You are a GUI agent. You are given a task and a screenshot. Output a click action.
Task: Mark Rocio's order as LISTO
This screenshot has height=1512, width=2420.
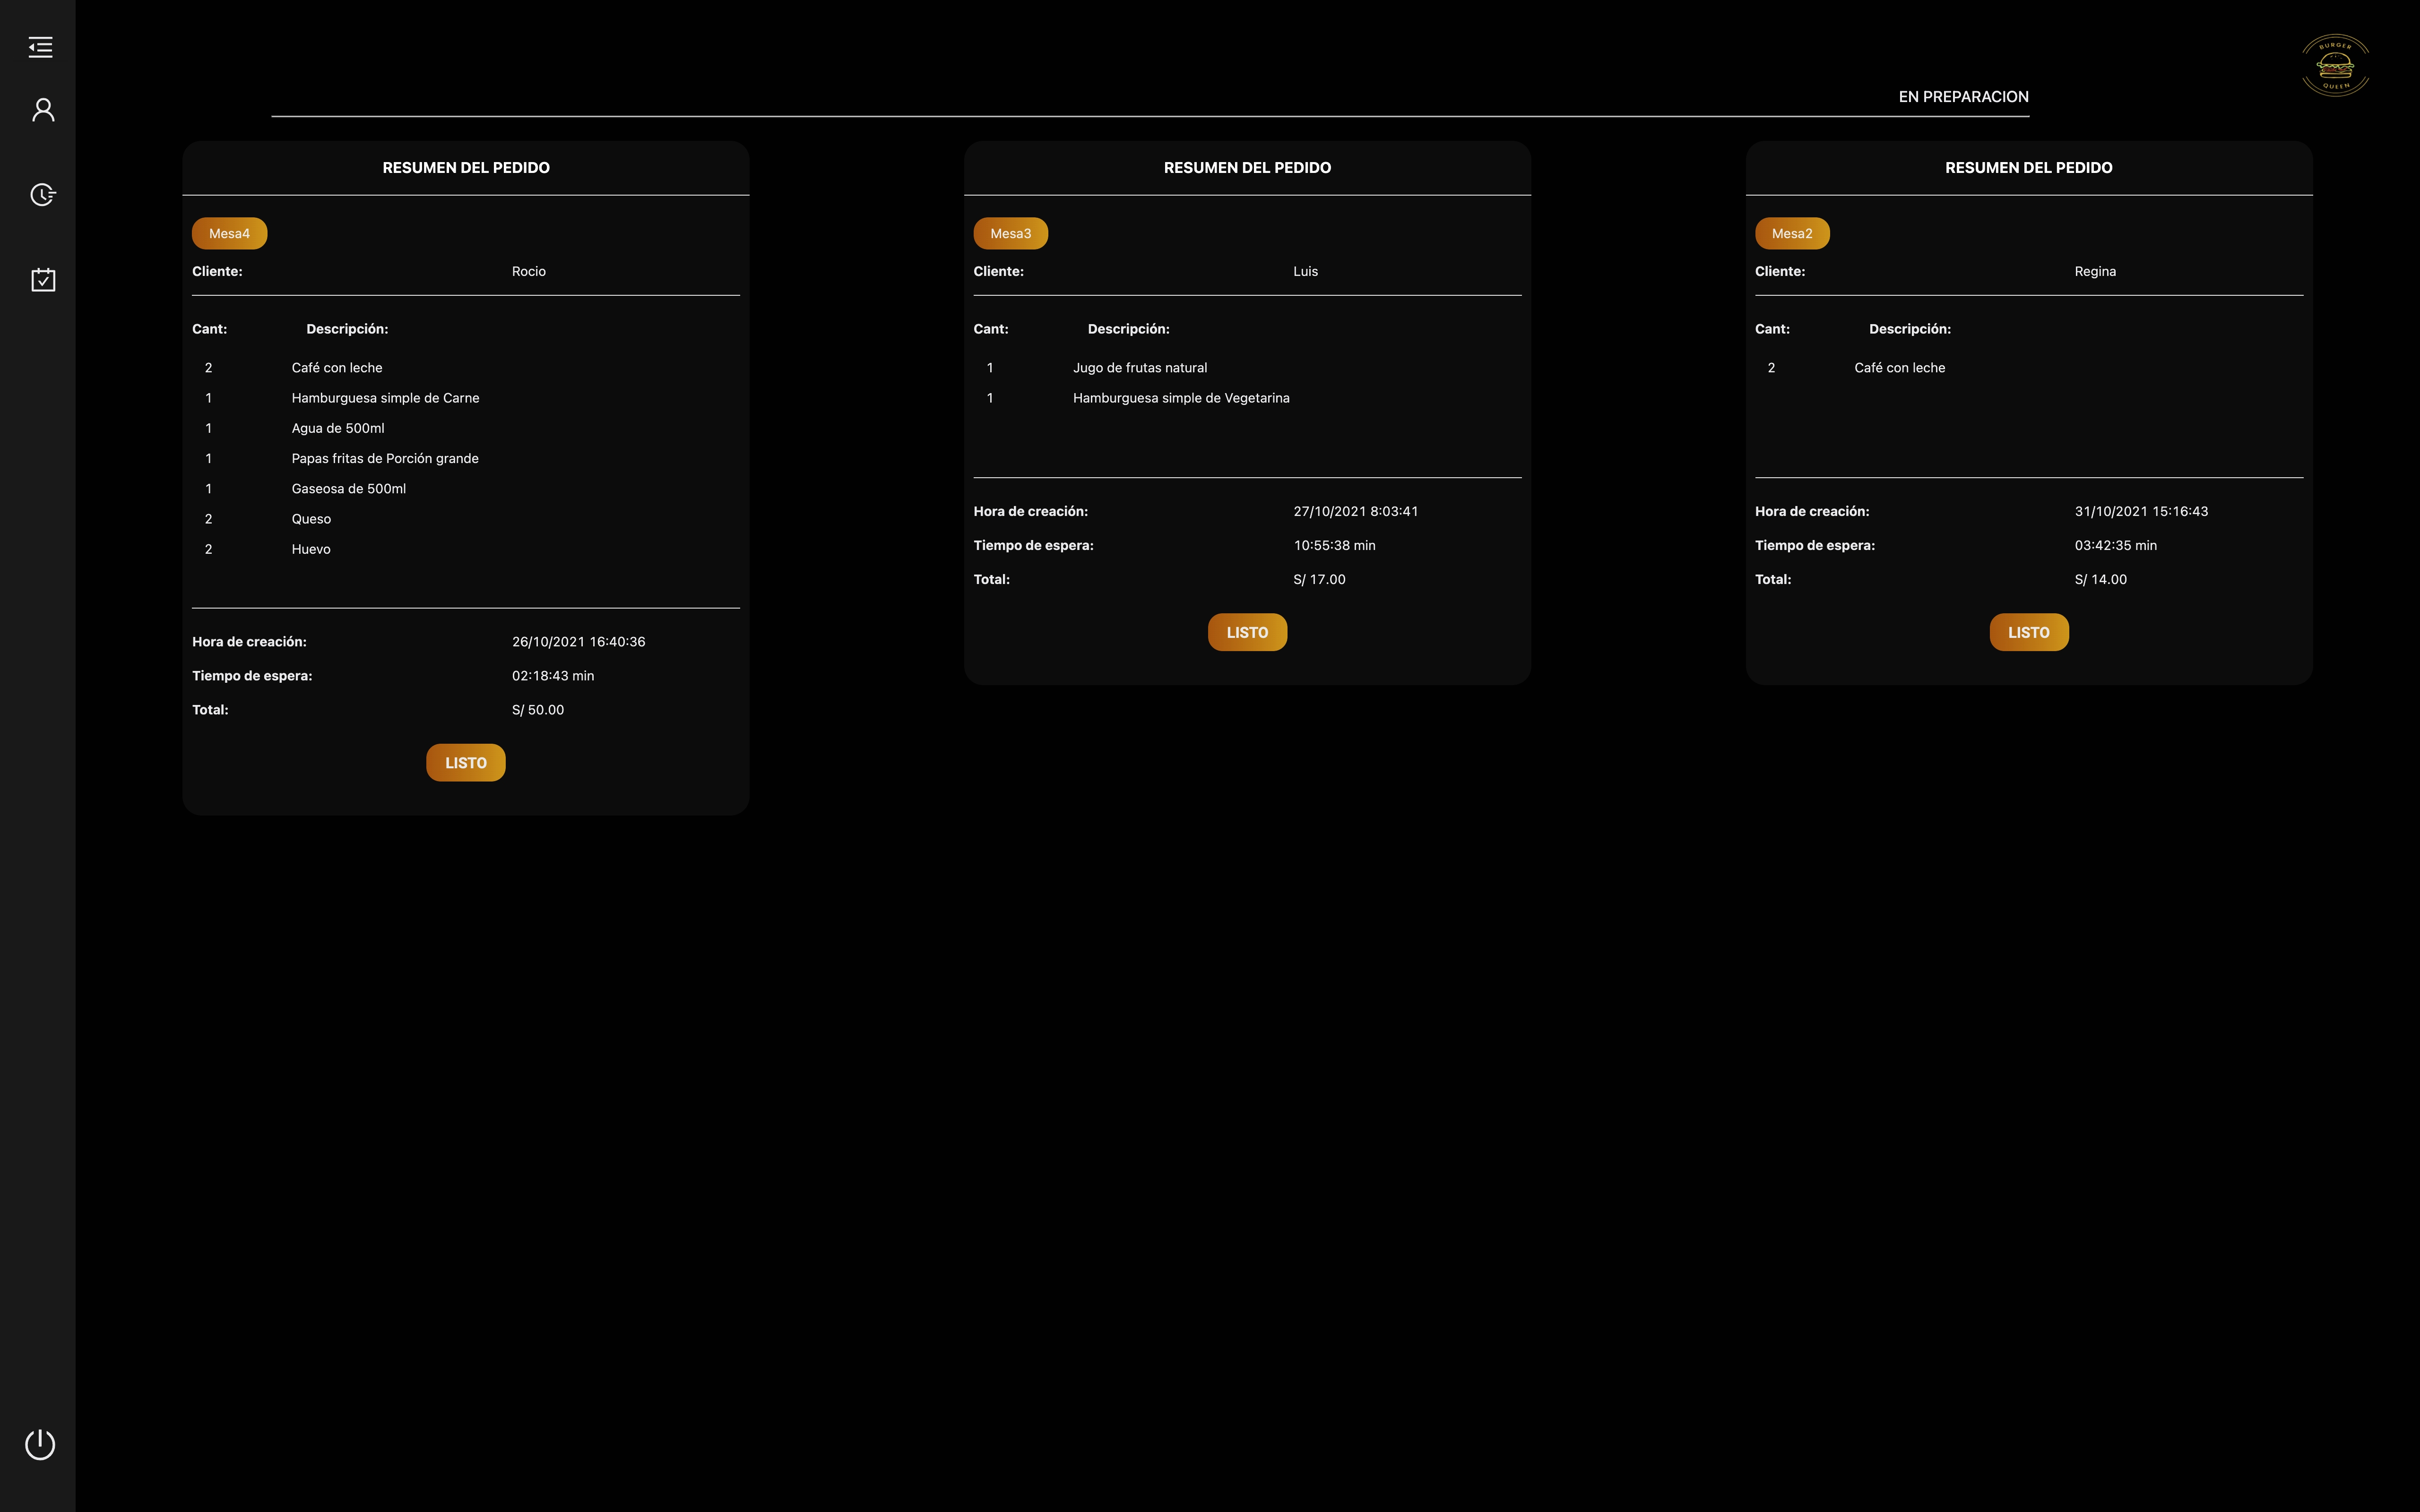click(465, 763)
